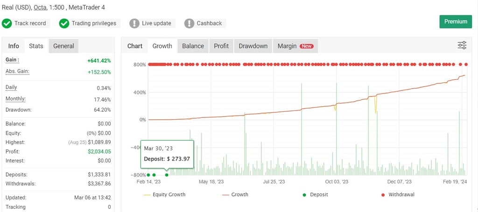Click the Feb 14, '23 axis label
Viewport: 478px width, 212px height.
coord(149,182)
